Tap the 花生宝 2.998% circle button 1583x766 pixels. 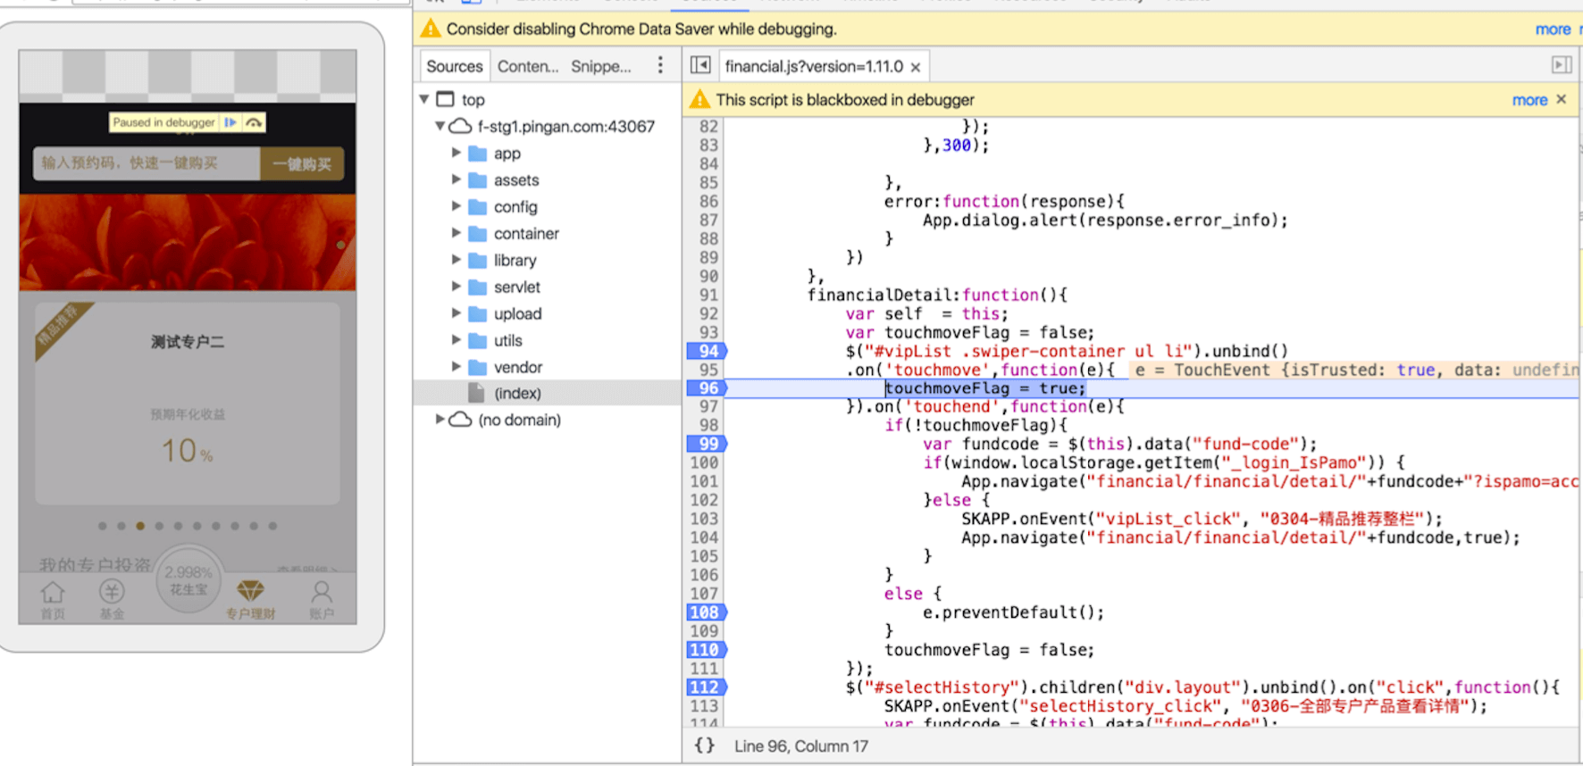188,580
